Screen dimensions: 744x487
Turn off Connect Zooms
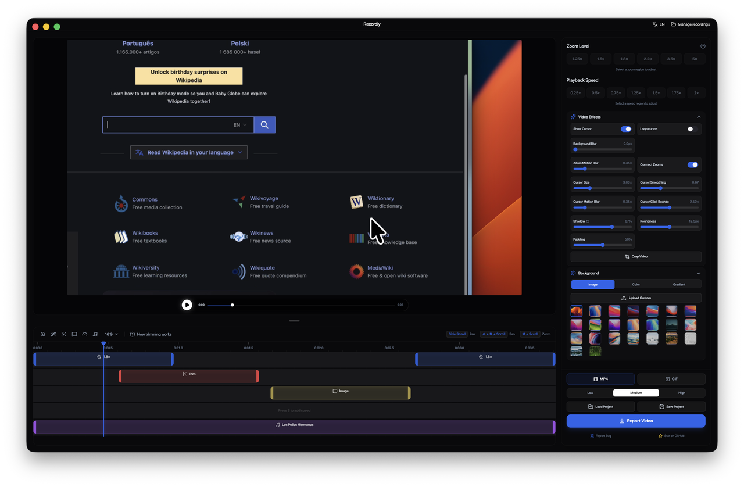pyautogui.click(x=692, y=164)
